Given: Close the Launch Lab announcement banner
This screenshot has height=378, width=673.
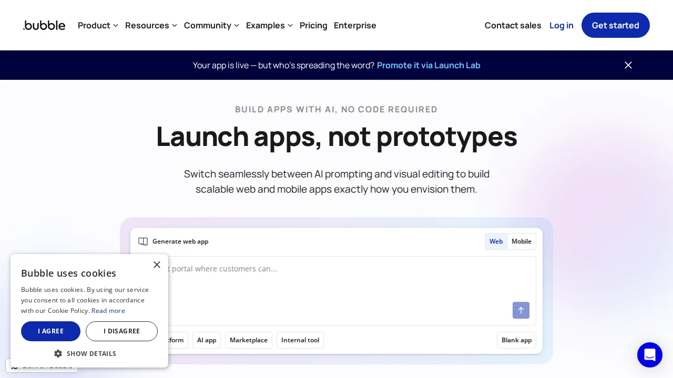Looking at the screenshot, I should [x=628, y=65].
